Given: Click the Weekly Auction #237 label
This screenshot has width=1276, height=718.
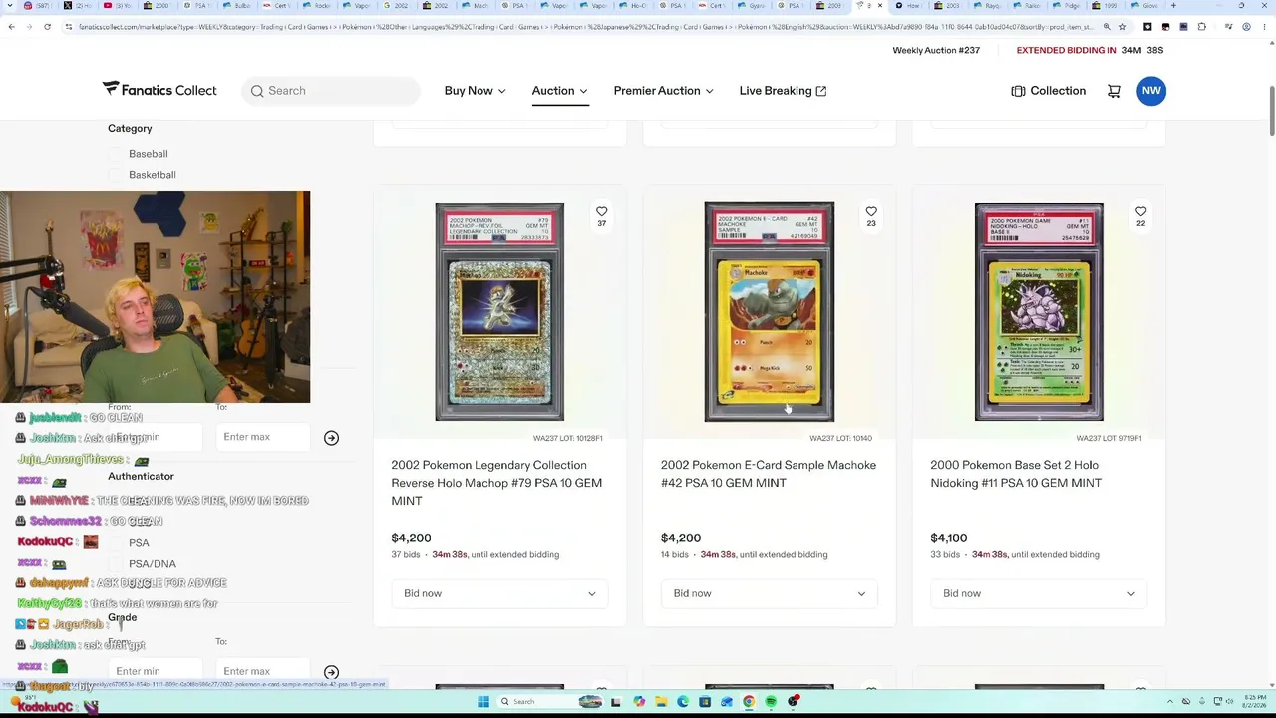Looking at the screenshot, I should [936, 50].
